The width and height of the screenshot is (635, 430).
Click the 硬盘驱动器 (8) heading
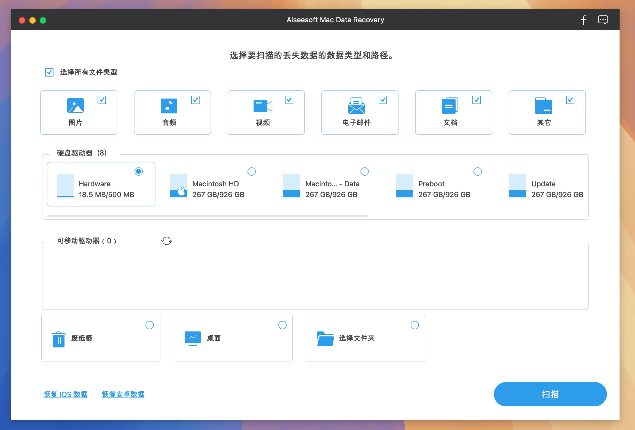[82, 153]
